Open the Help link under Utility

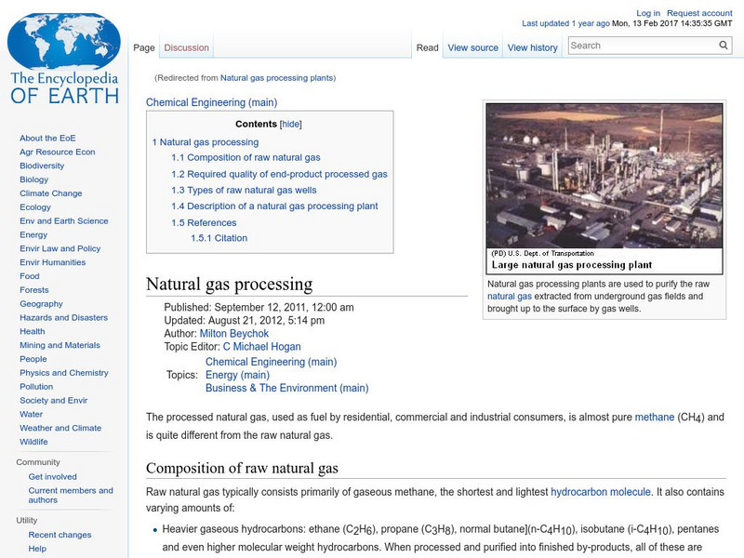pyautogui.click(x=37, y=548)
